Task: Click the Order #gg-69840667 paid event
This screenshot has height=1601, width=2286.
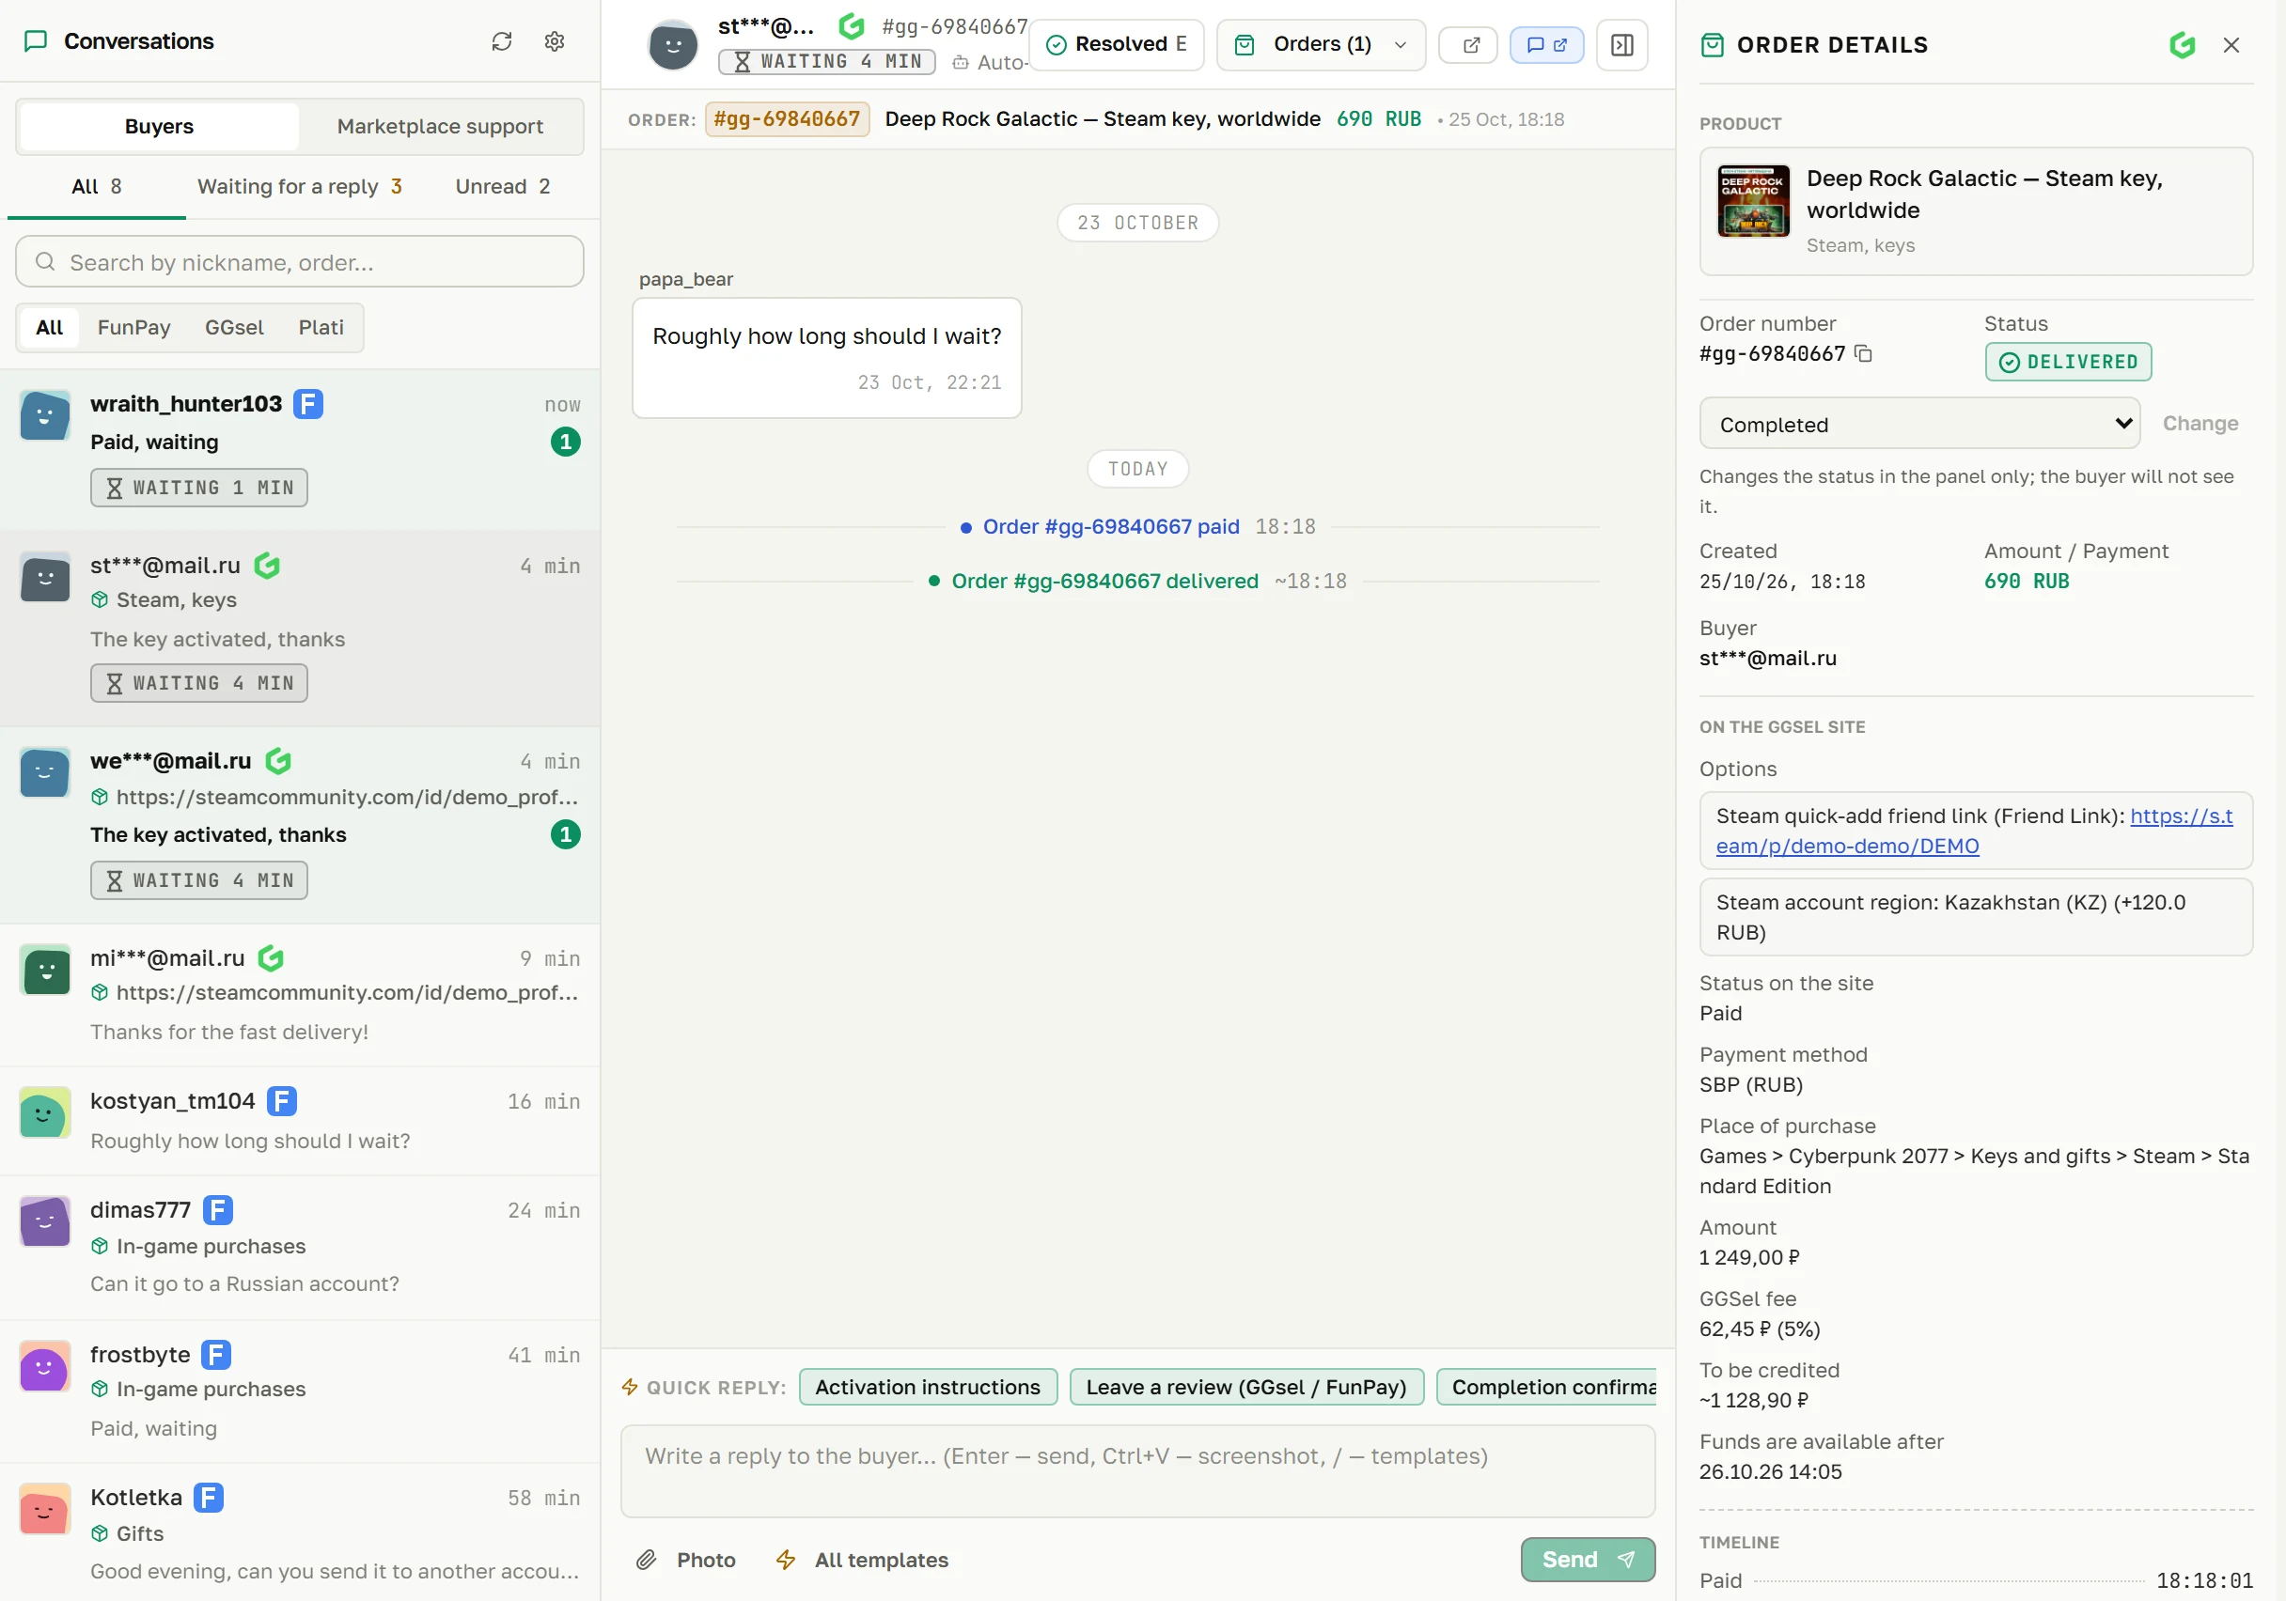Action: click(x=1111, y=526)
